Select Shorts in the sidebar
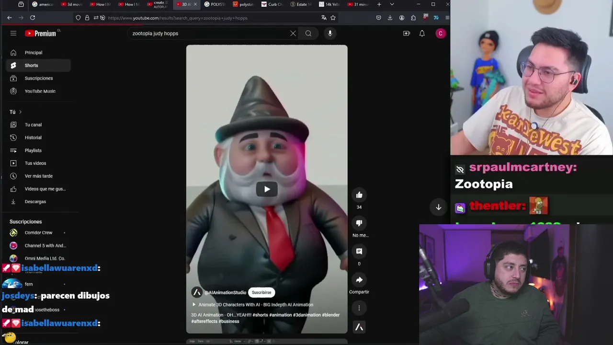The image size is (613, 345). pos(39,65)
